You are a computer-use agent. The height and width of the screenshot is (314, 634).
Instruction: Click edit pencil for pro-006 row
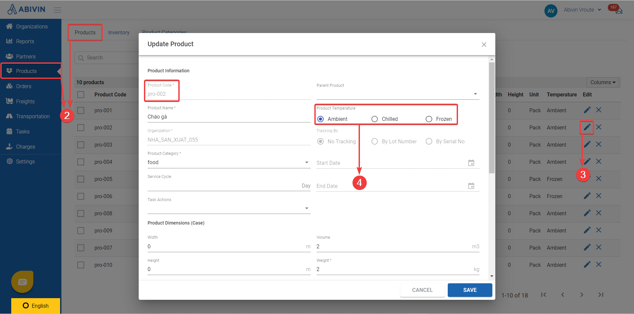tap(587, 196)
